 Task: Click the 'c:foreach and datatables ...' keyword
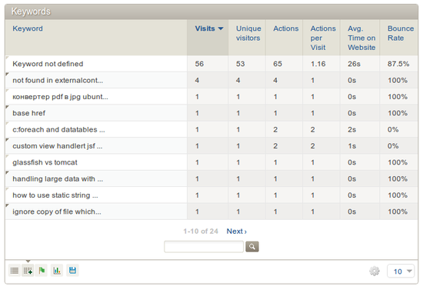click(58, 130)
